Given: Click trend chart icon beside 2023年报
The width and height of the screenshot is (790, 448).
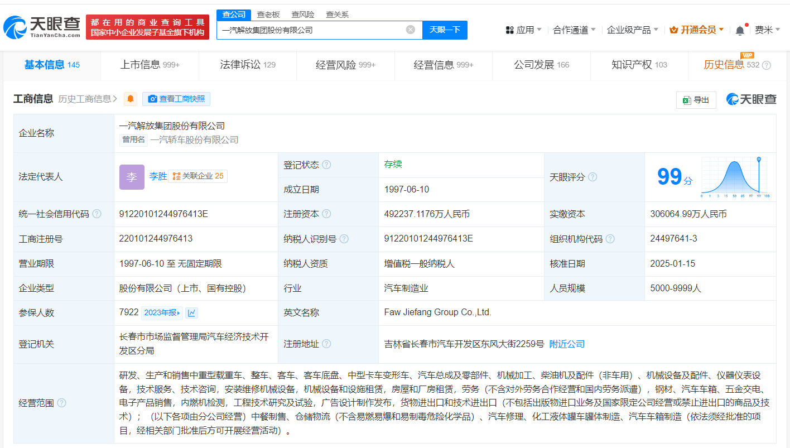Looking at the screenshot, I should 191,313.
